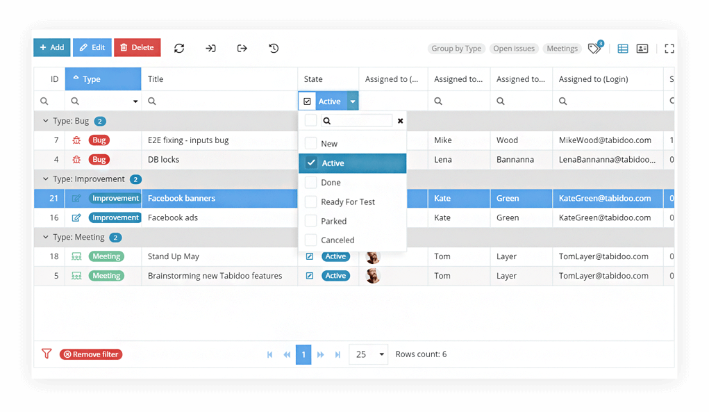Click the refresh icon in toolbar
The image size is (709, 412).
[179, 48]
